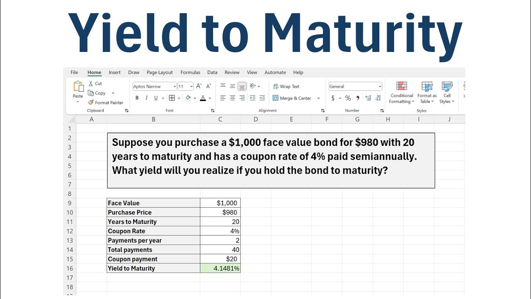Viewport: 531px width, 299px height.
Task: Expand the Paste options arrow
Action: tap(78, 102)
